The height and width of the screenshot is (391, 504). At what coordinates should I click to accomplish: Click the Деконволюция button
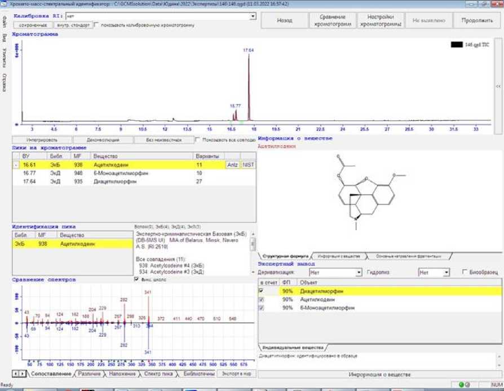click(x=103, y=139)
